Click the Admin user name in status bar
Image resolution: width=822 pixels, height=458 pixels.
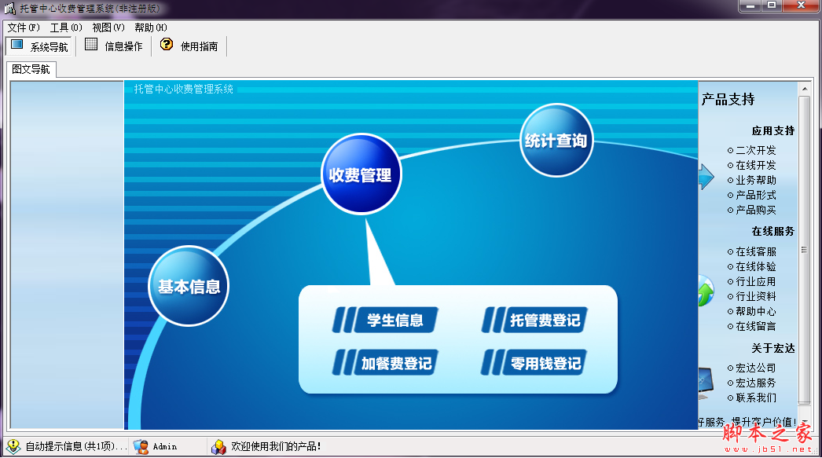[164, 446]
